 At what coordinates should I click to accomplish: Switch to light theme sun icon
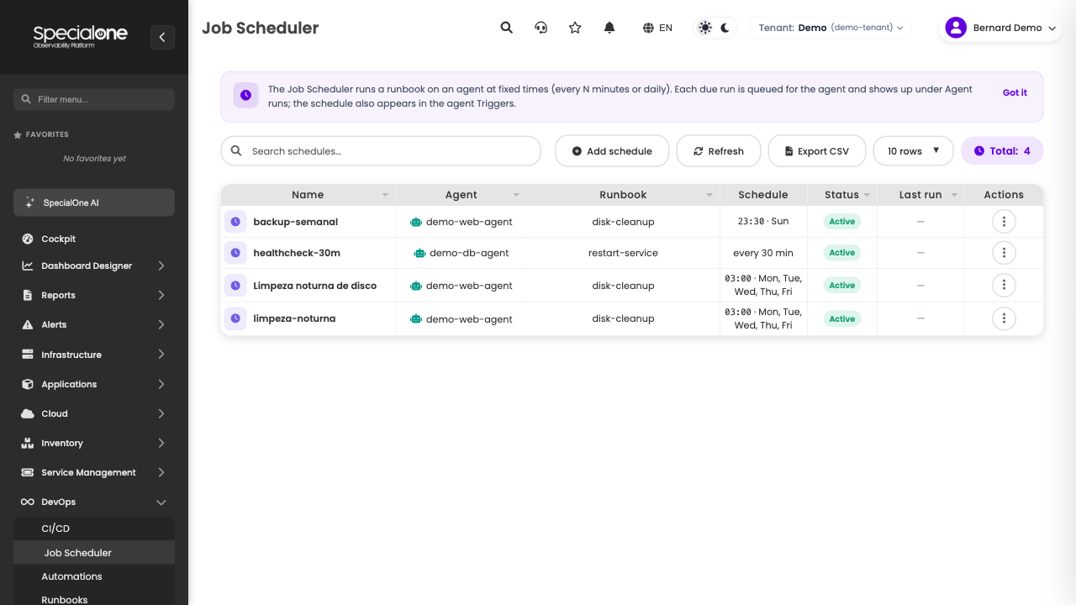tap(705, 28)
